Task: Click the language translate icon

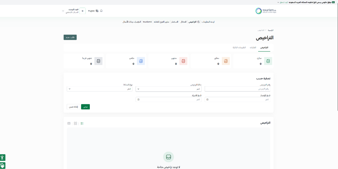Action: pyautogui.click(x=97, y=11)
